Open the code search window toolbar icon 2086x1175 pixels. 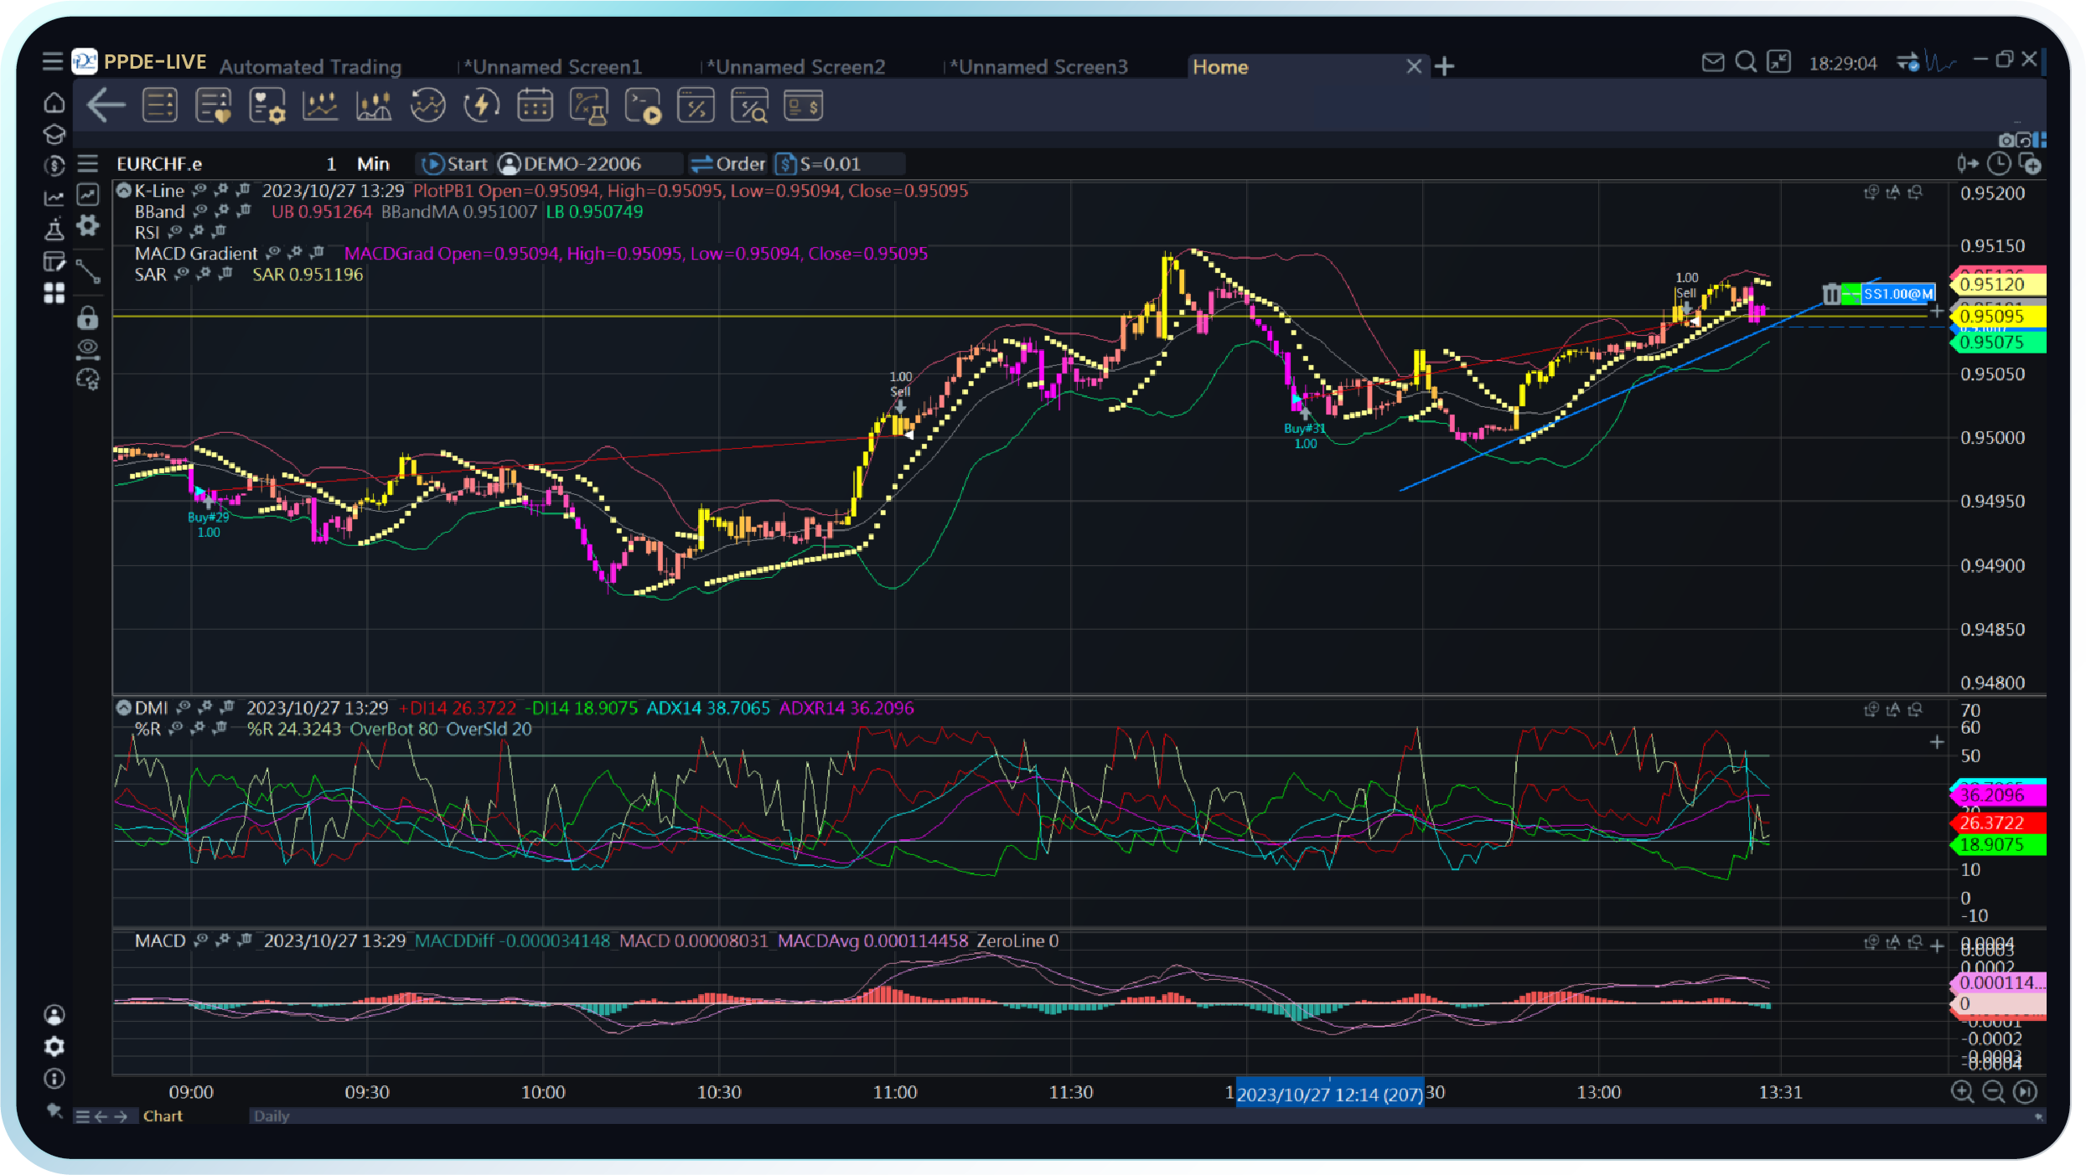pyautogui.click(x=749, y=106)
